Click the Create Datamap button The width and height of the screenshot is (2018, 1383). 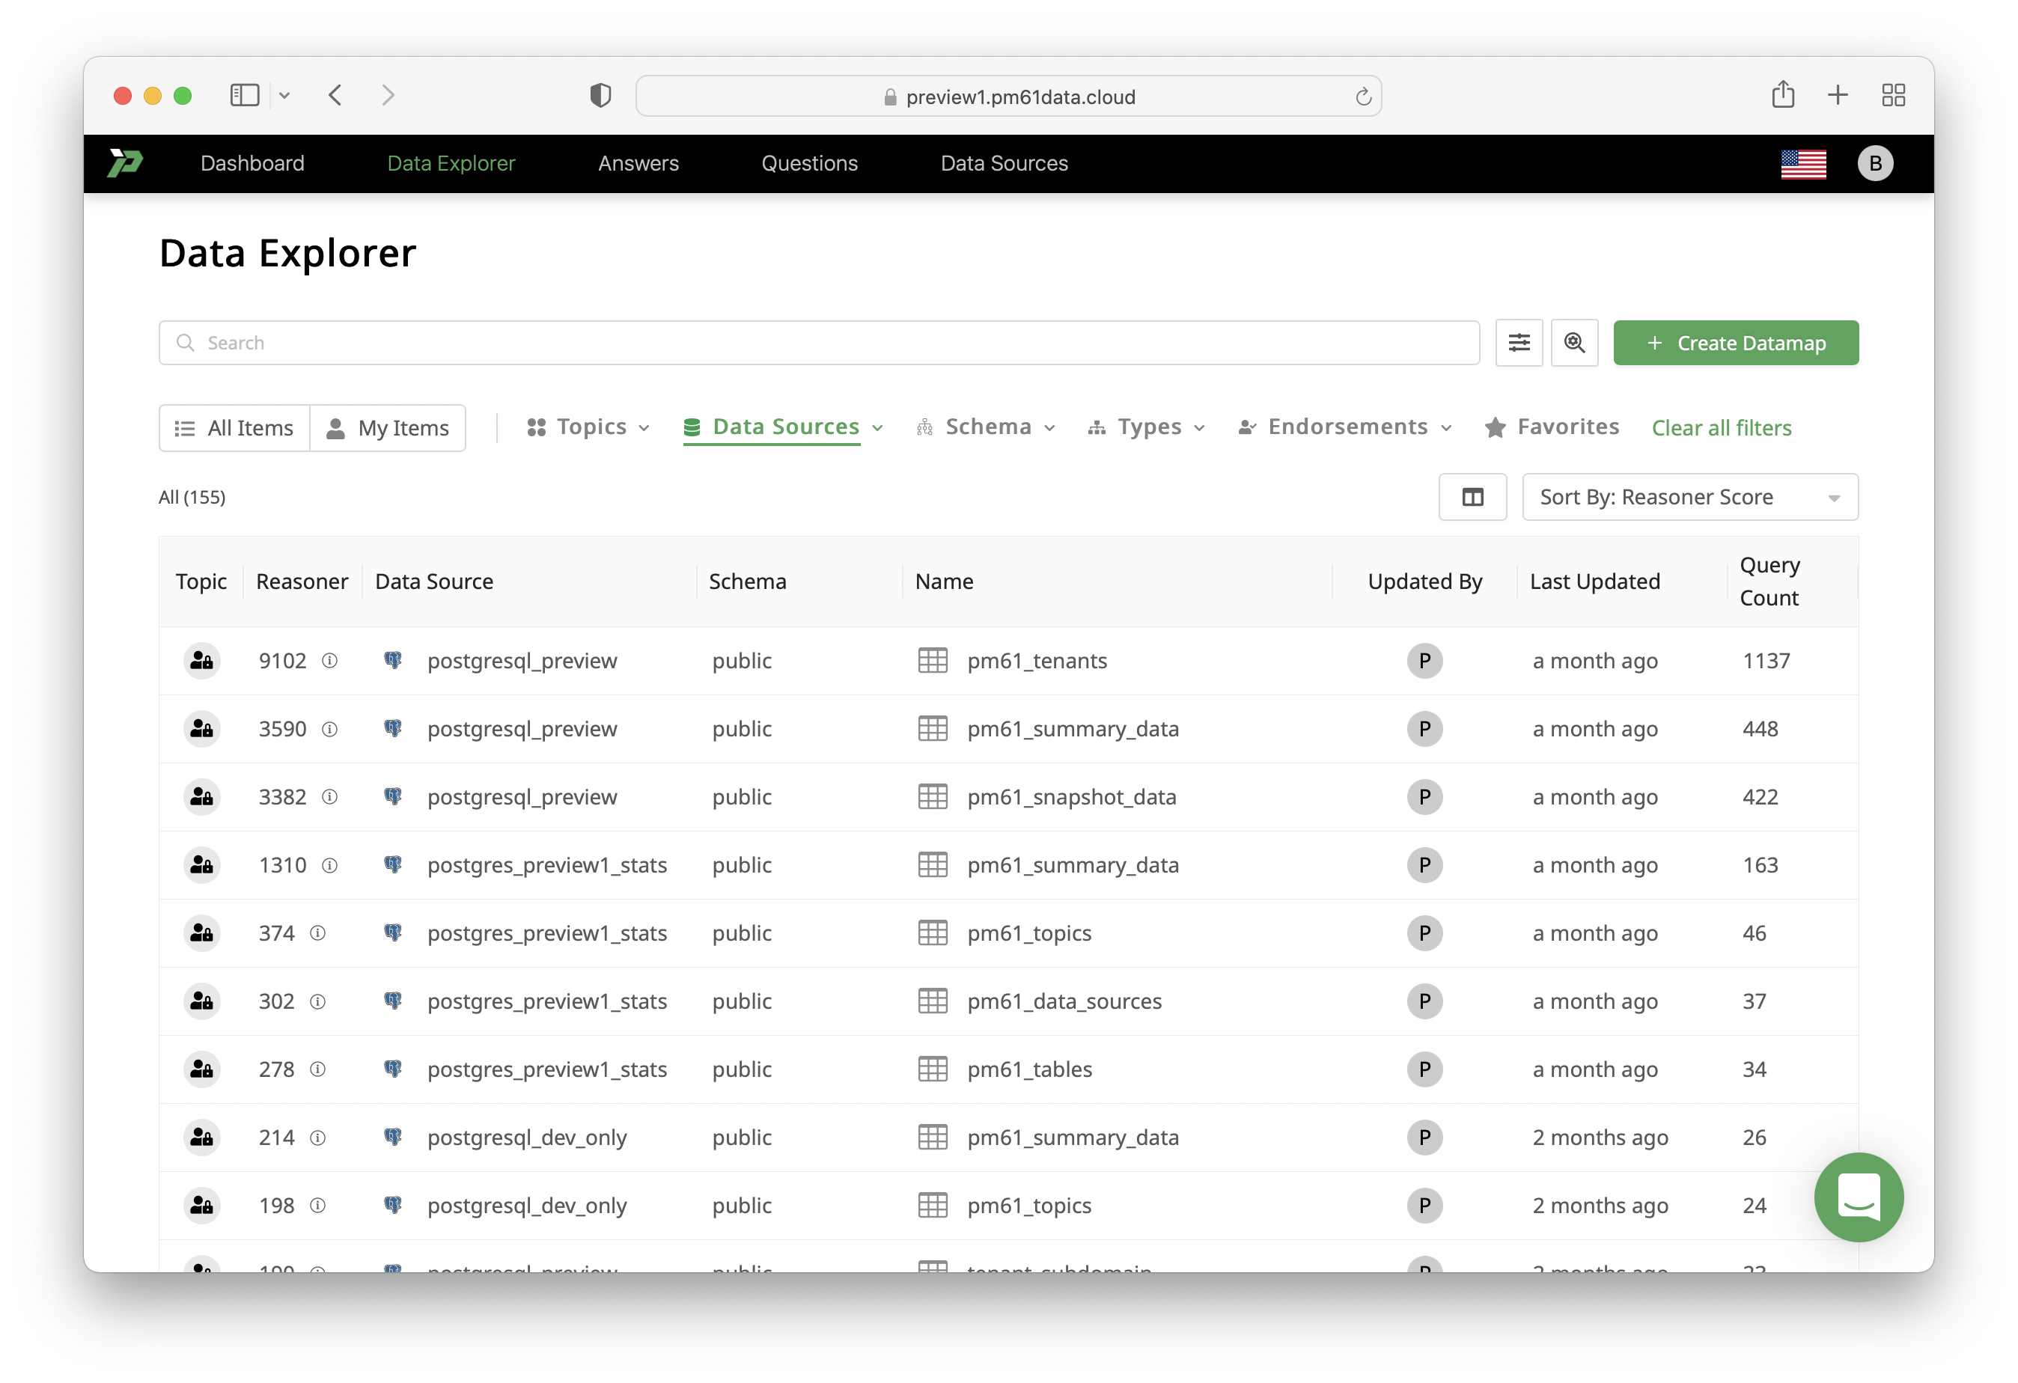[1735, 343]
